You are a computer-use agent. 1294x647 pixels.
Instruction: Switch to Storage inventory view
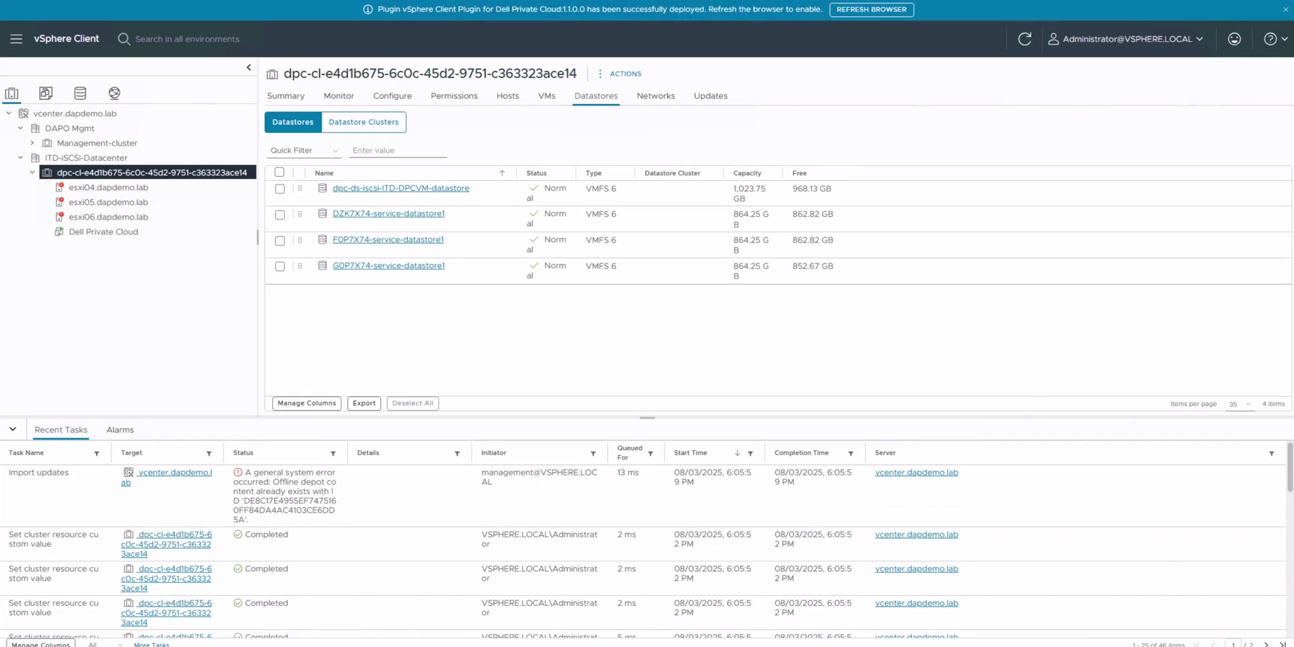point(80,93)
